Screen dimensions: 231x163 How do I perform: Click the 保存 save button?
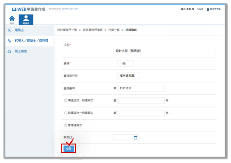coord(69,149)
